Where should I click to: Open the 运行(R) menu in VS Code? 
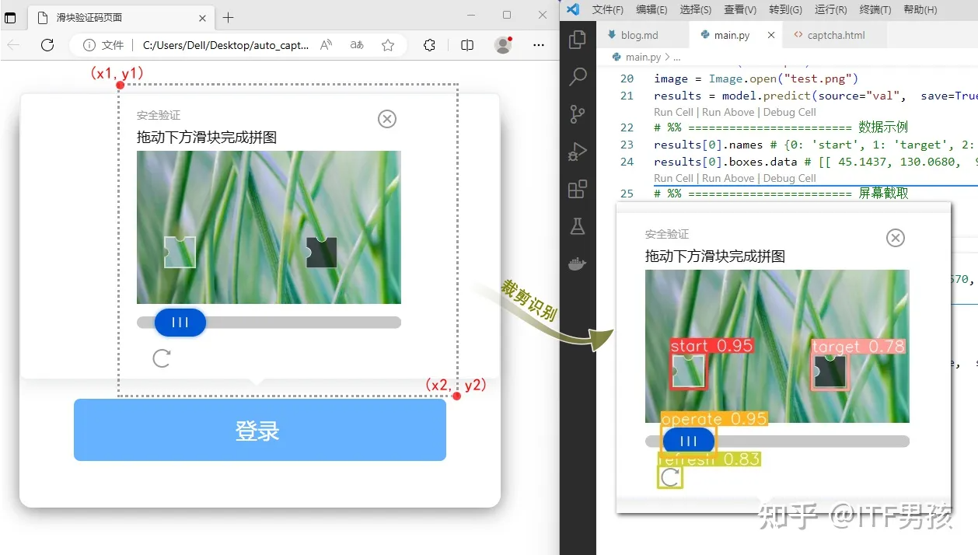point(830,10)
